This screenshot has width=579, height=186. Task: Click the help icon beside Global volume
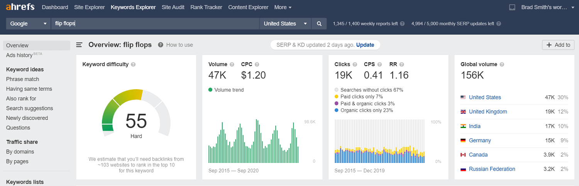[x=502, y=65]
